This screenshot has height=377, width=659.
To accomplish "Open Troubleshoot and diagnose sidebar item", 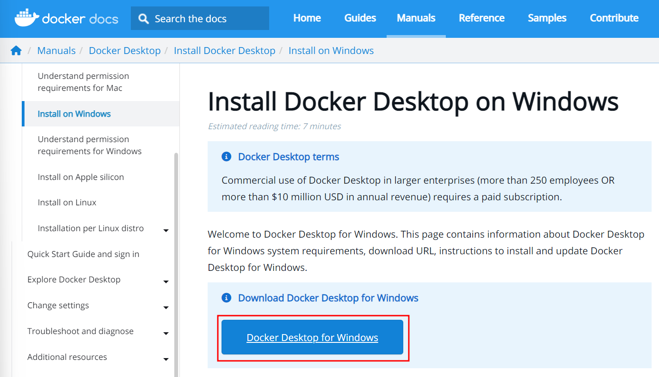I will (x=80, y=331).
